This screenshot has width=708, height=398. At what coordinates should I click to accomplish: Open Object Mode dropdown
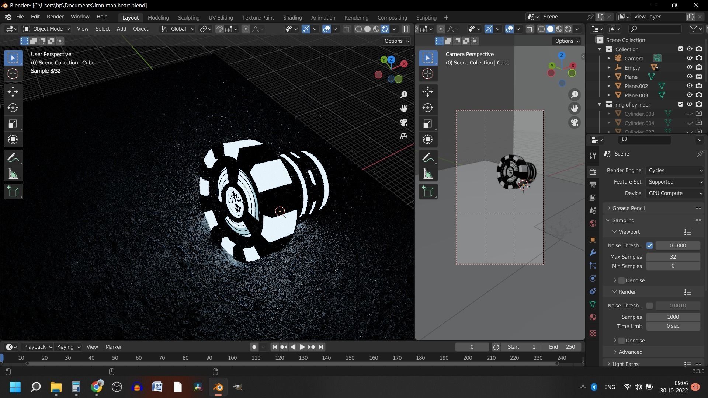46,29
